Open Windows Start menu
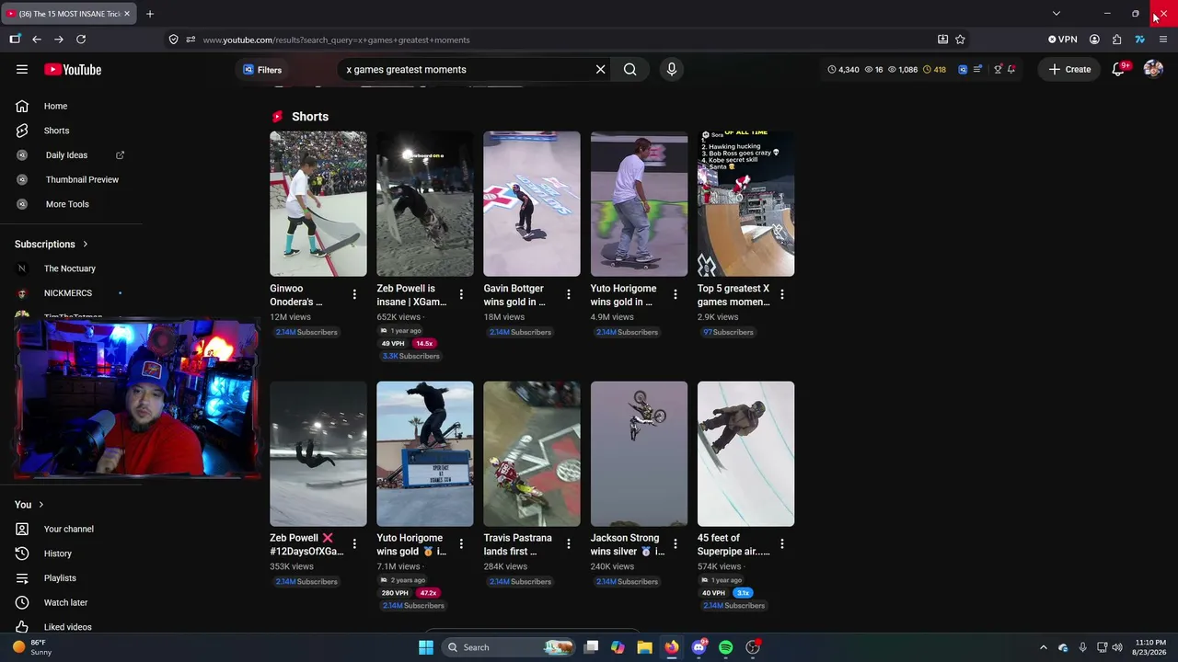 click(x=426, y=647)
